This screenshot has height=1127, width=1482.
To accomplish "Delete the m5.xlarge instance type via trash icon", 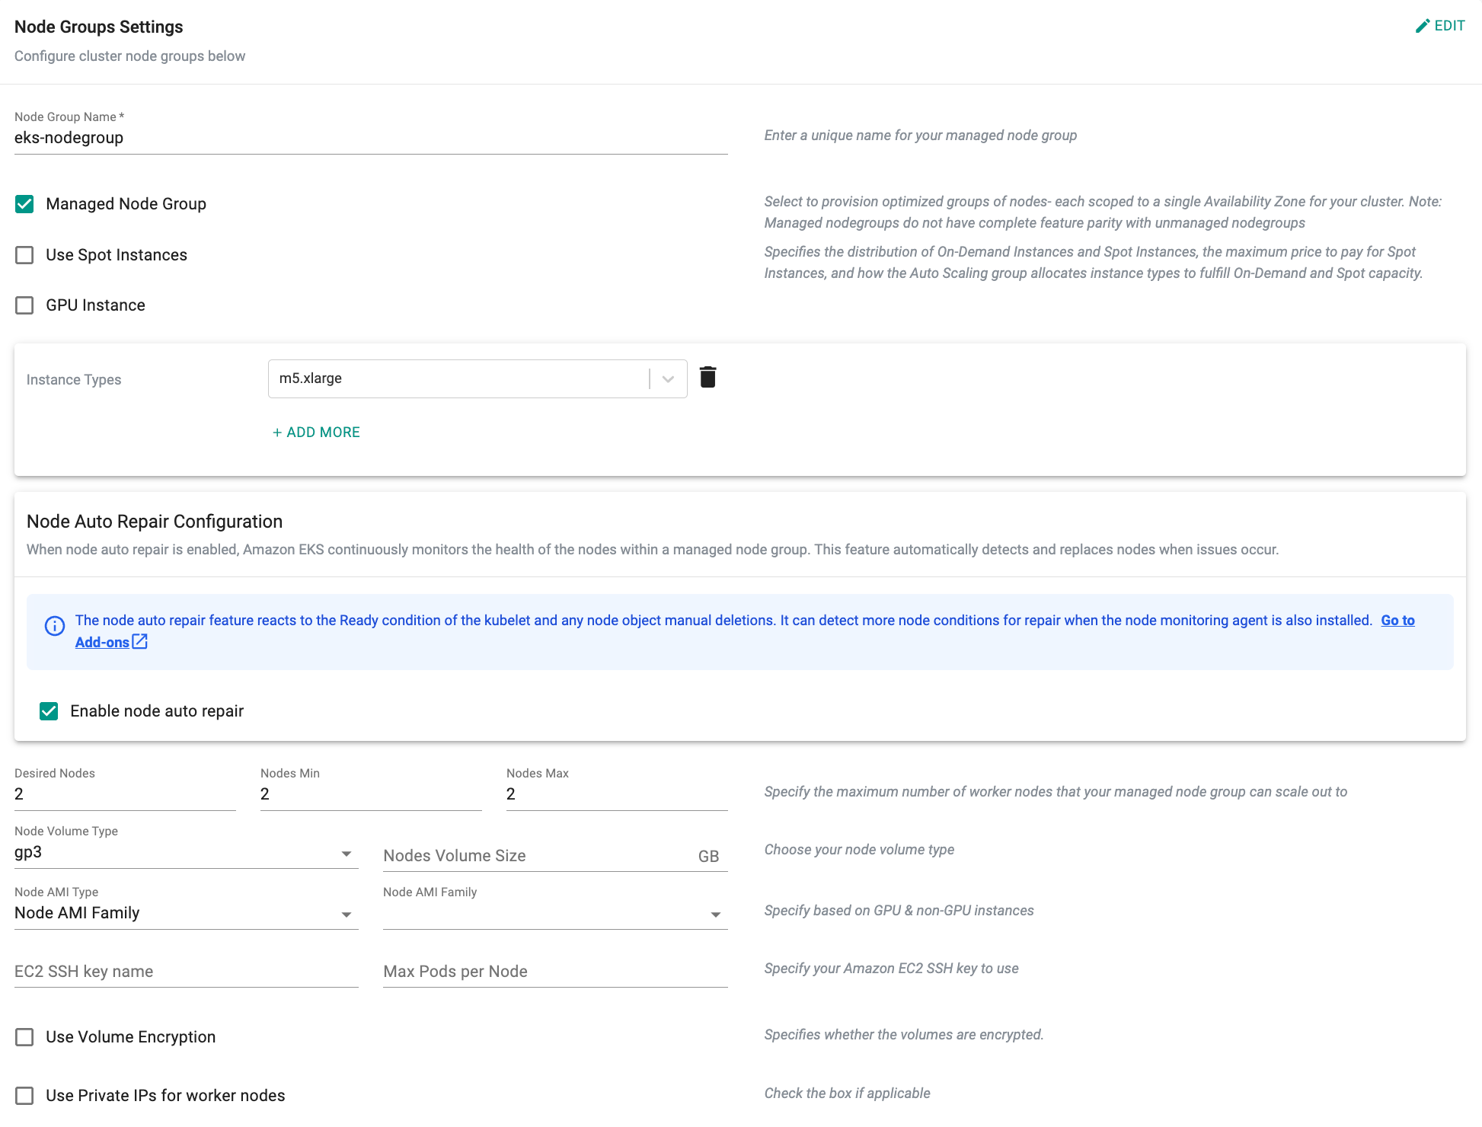I will pos(707,378).
